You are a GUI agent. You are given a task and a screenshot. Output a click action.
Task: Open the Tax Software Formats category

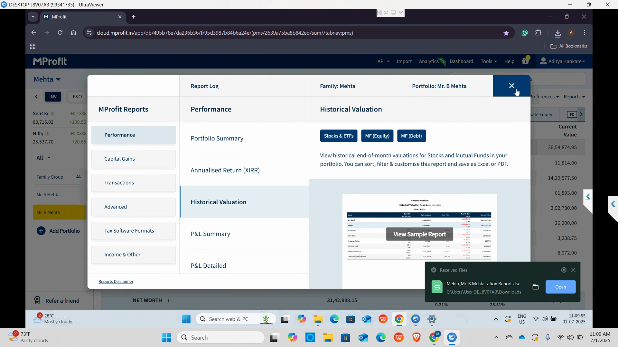tap(133, 231)
